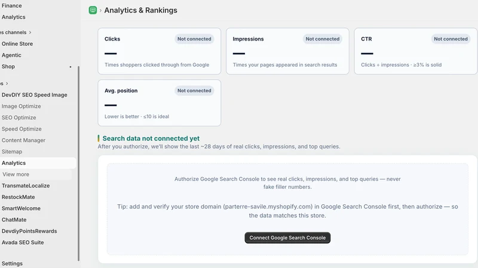The image size is (478, 268).
Task: Click Not connected badge on CTR card
Action: (x=451, y=39)
